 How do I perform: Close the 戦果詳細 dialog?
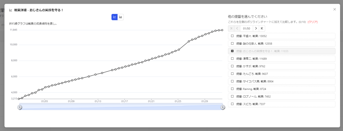coord(334,9)
